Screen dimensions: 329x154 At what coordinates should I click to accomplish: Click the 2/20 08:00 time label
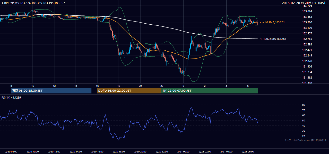tap(11, 152)
